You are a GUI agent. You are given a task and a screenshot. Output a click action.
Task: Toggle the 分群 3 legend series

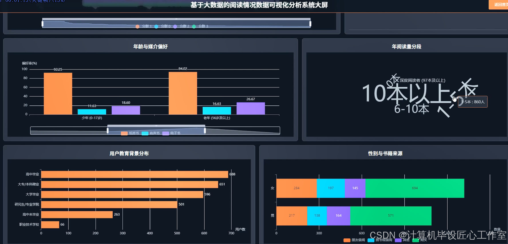(200, 26)
